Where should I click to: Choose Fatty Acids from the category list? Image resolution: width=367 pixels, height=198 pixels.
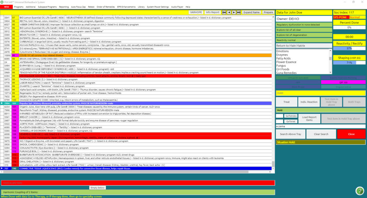283,59
